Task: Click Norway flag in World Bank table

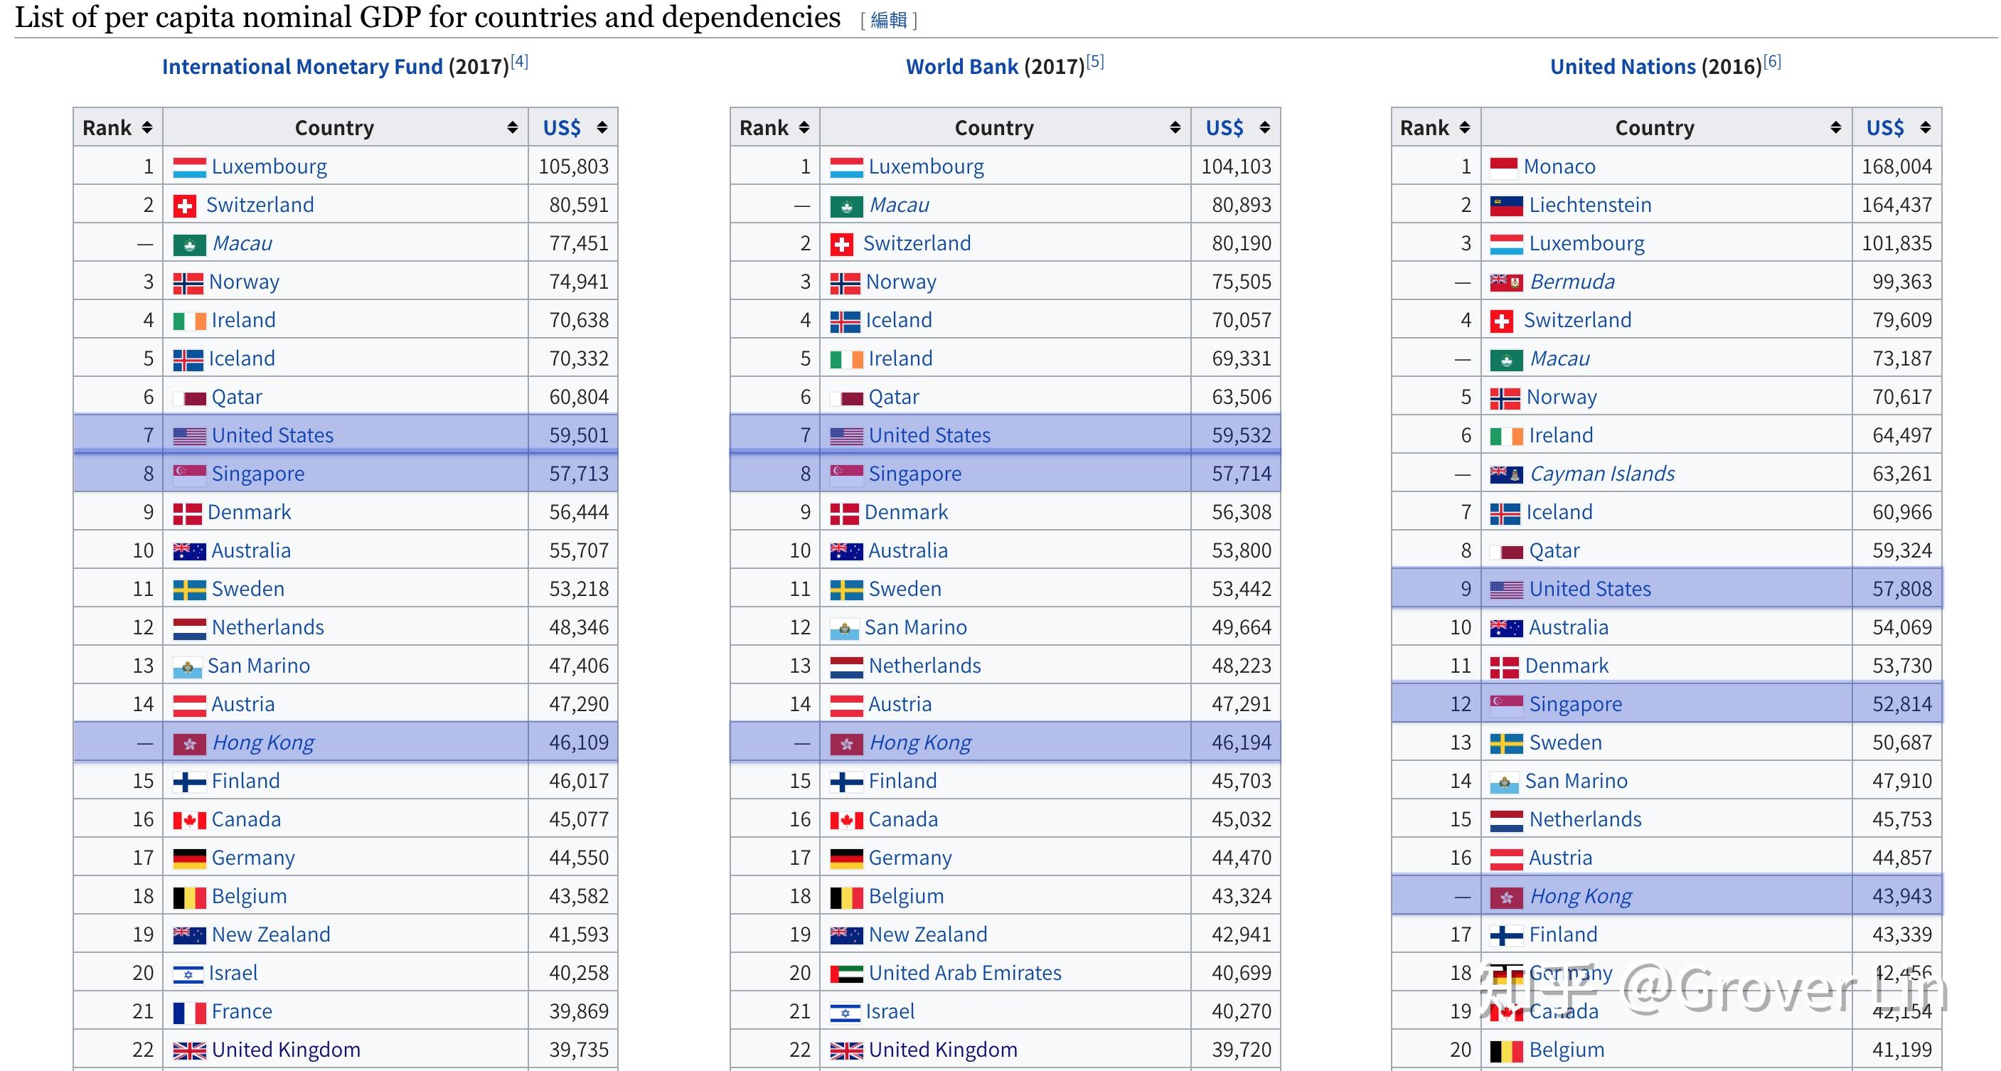Action: 844,283
